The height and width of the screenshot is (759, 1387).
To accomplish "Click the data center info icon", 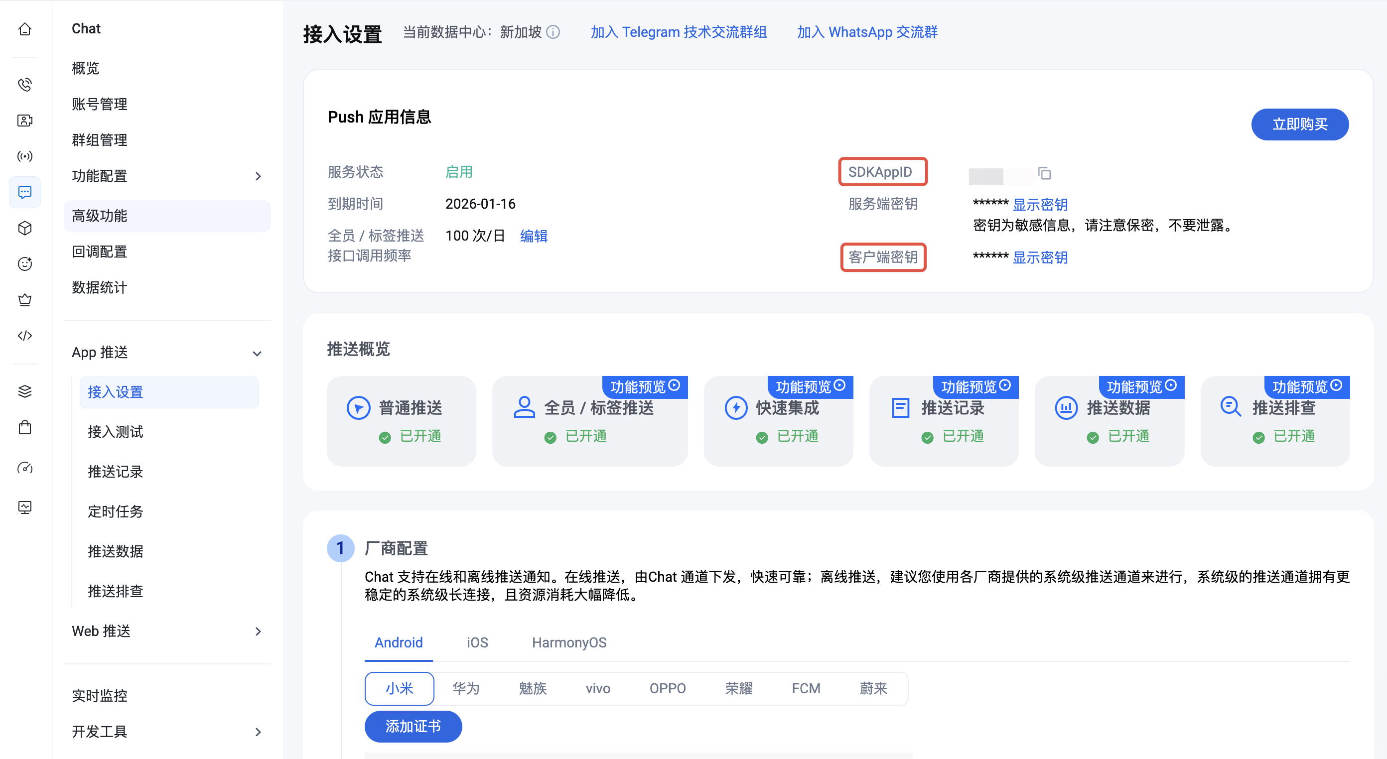I will click(553, 32).
